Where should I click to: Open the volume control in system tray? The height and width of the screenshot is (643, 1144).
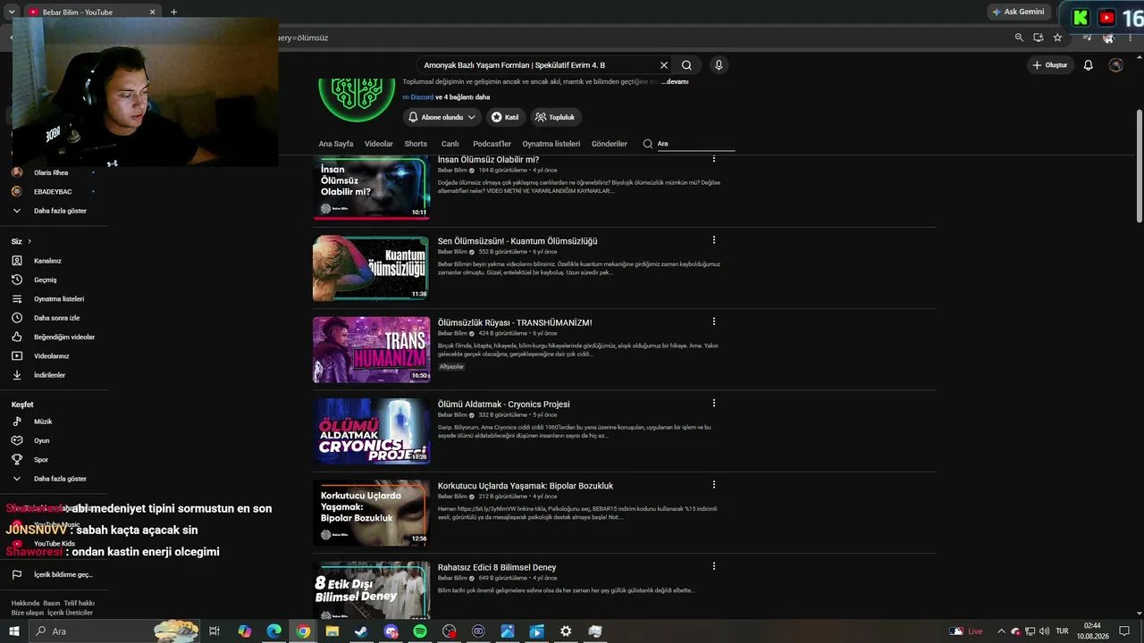click(x=1045, y=631)
